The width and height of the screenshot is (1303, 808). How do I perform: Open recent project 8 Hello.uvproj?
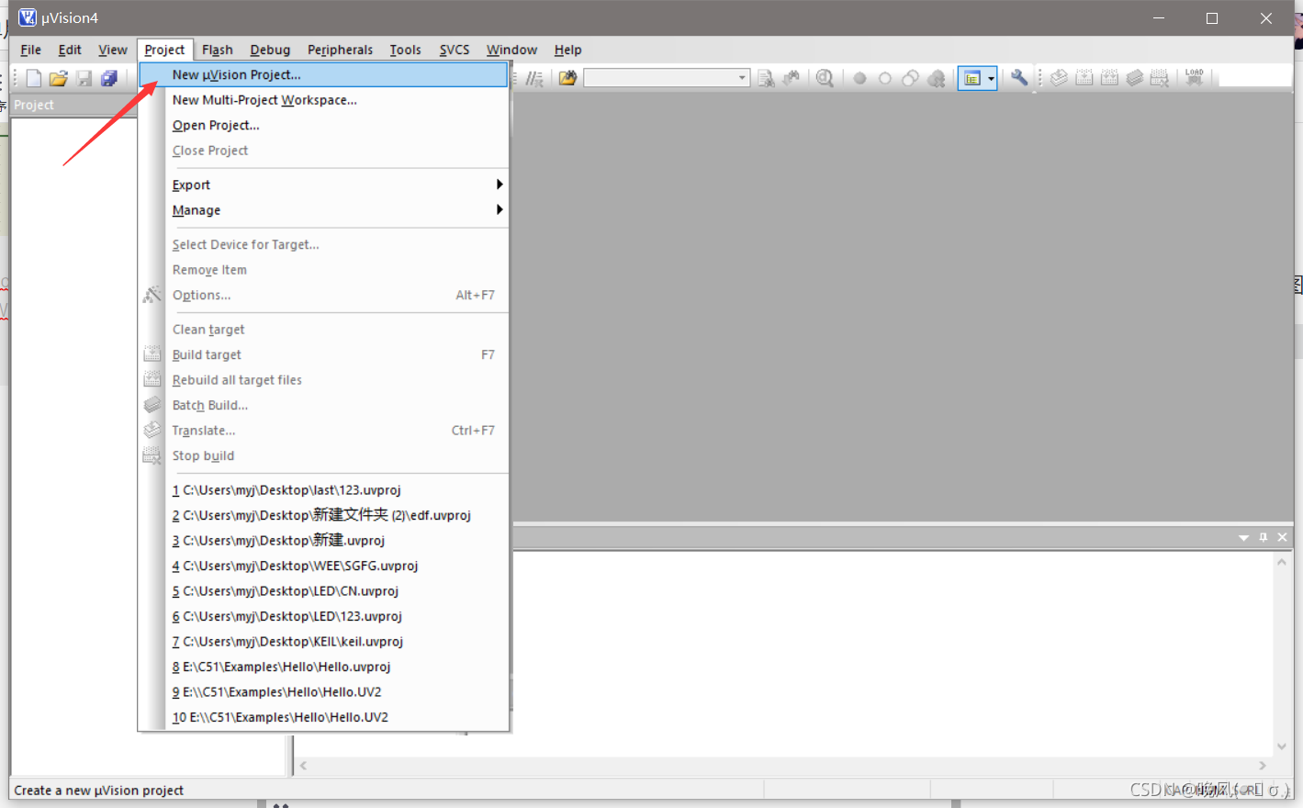tap(323, 667)
